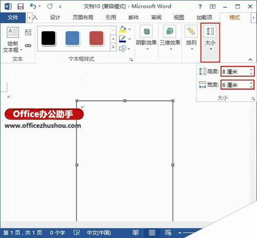Switch to the 加载项 (Add-ins) tab
This screenshot has width=257, height=238.
click(x=204, y=17)
